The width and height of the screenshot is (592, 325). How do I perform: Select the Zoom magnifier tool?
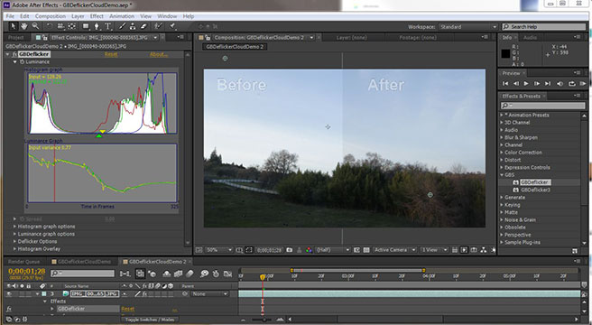35,26
